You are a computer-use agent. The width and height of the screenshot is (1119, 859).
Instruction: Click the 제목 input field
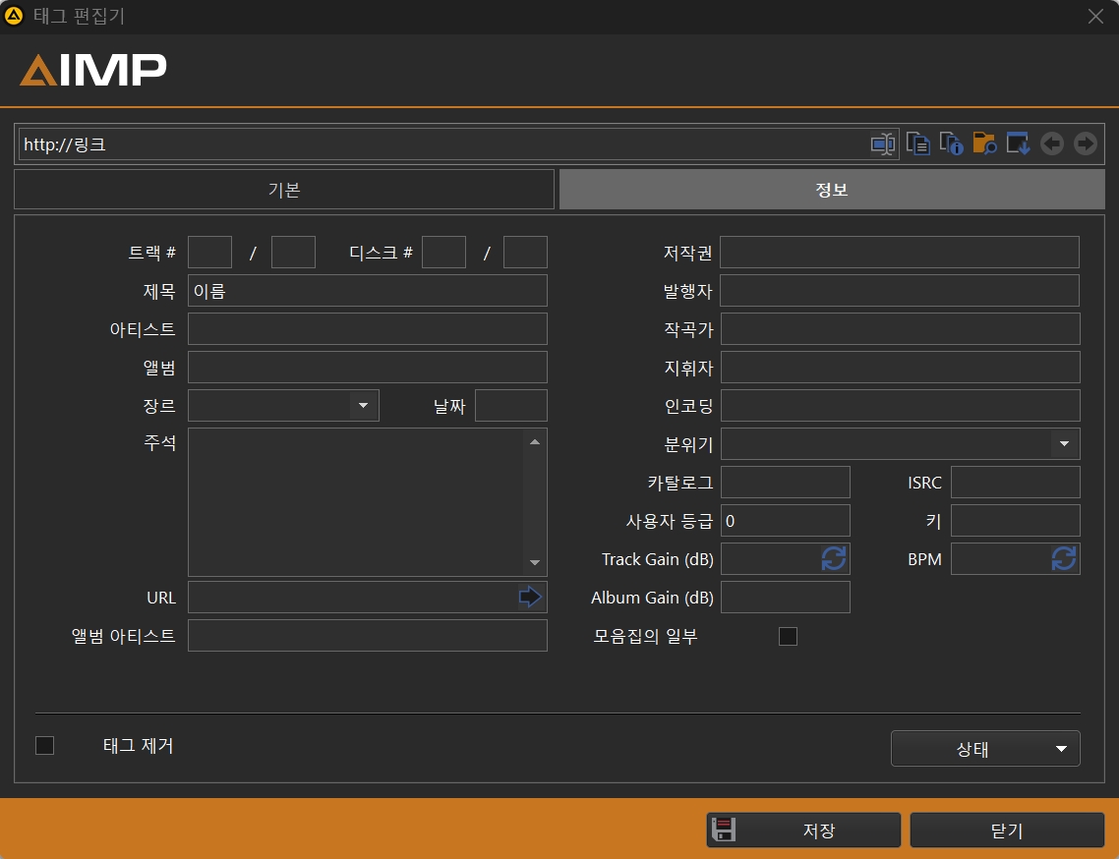[x=368, y=290]
